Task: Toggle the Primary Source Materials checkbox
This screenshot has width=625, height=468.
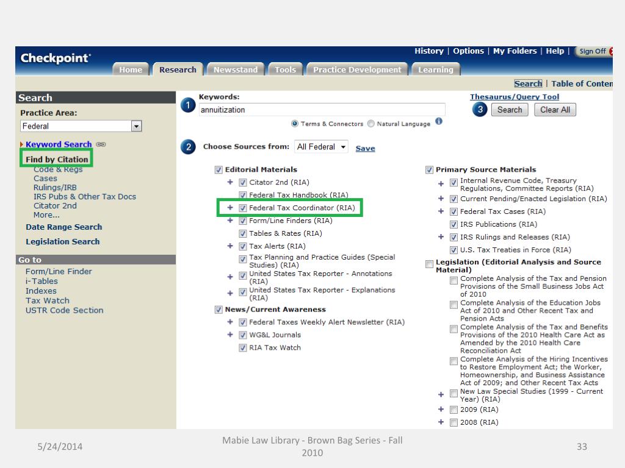Action: 429,170
